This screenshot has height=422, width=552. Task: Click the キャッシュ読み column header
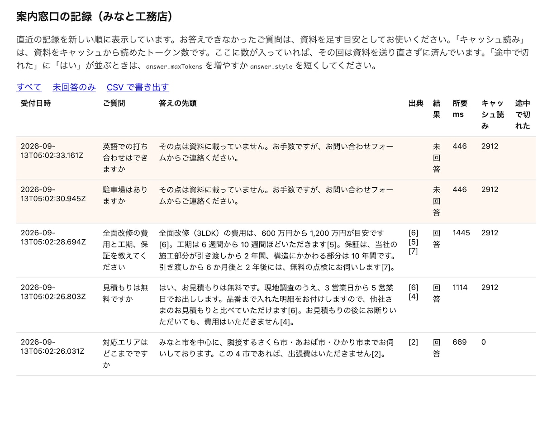point(492,114)
